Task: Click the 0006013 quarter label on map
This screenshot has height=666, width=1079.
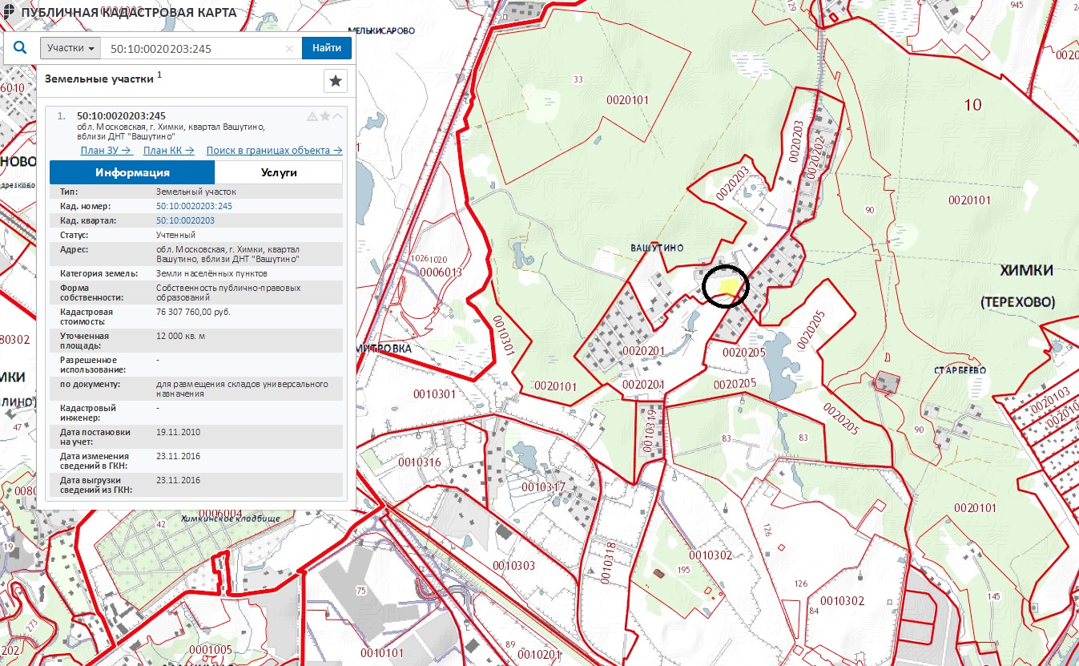Action: point(442,272)
